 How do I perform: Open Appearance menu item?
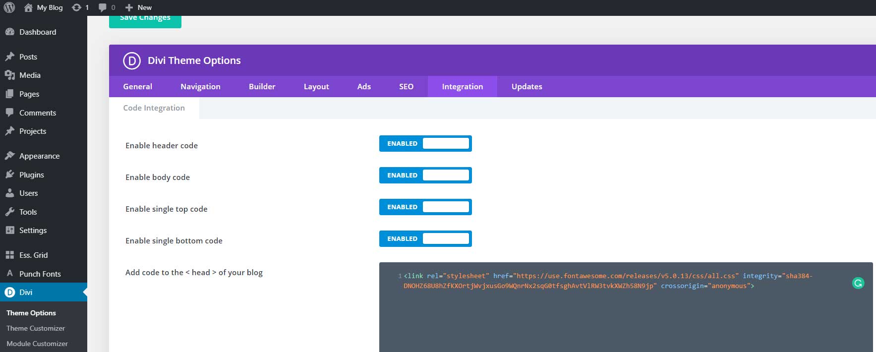44,156
